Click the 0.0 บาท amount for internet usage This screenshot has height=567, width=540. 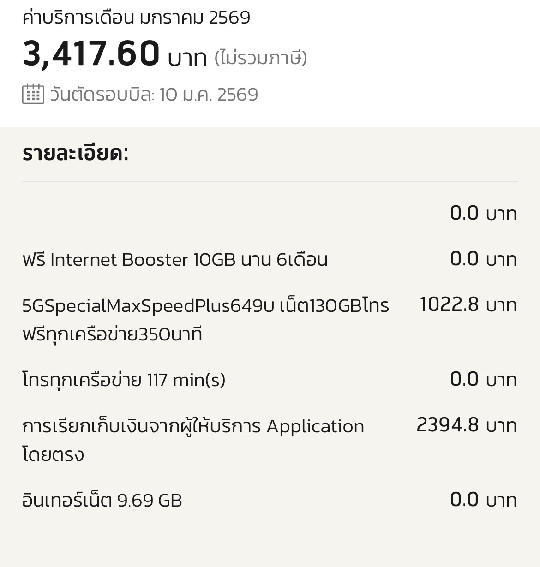pyautogui.click(x=483, y=500)
